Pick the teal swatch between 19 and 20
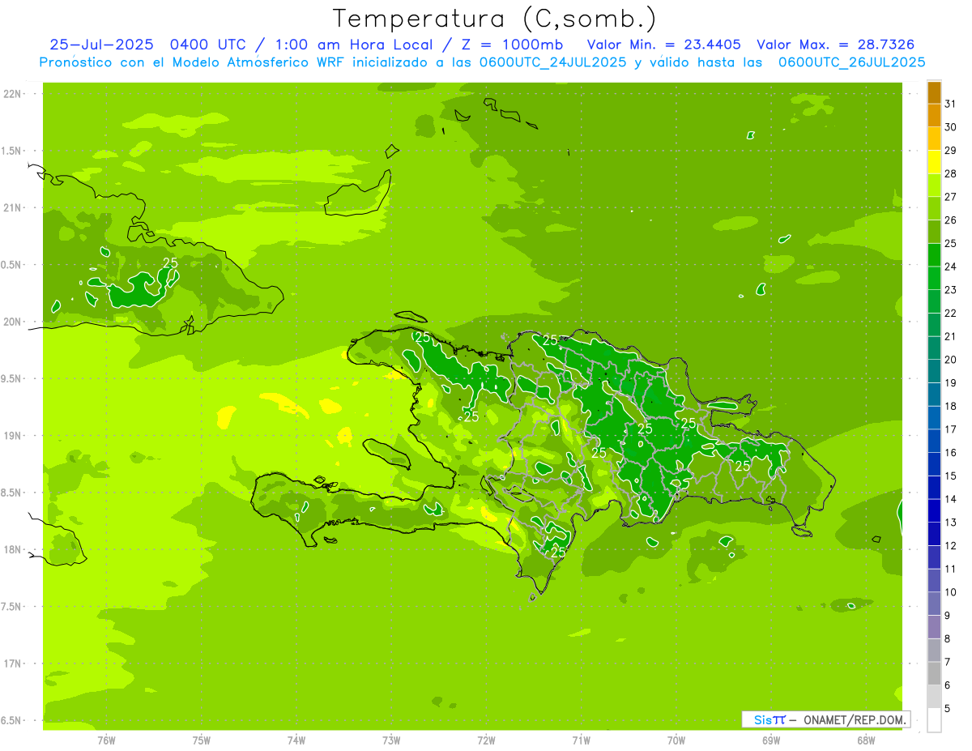 (934, 371)
